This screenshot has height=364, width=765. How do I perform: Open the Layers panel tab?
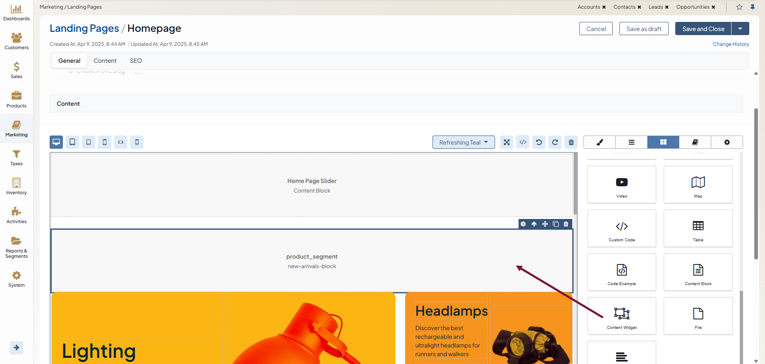point(631,142)
